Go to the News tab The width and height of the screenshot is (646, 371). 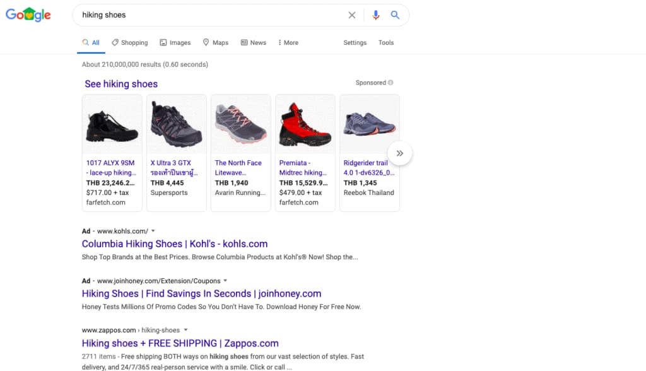(253, 43)
